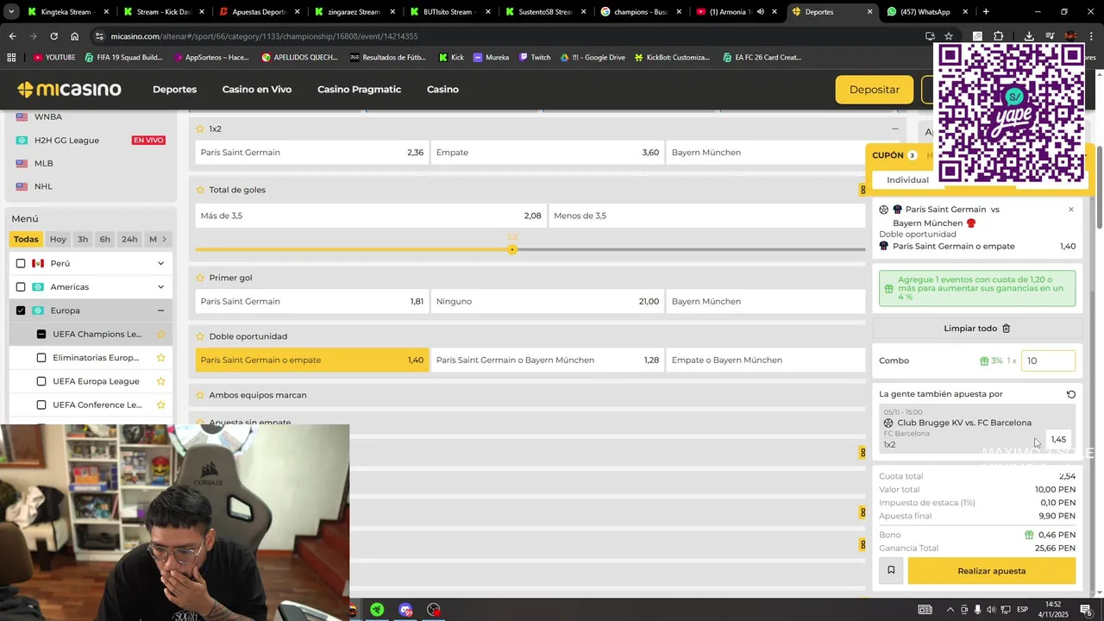Star the Primer gol market

coord(200,278)
